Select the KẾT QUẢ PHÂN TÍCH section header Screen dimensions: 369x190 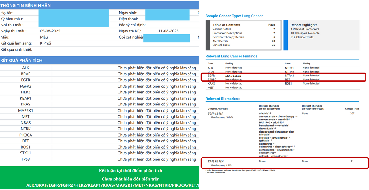click(21, 60)
